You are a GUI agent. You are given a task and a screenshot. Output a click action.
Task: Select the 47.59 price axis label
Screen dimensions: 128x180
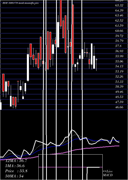click(x=119, y=102)
